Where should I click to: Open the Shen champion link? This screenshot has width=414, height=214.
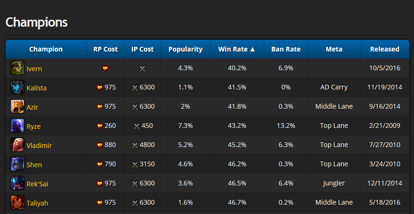(x=34, y=165)
